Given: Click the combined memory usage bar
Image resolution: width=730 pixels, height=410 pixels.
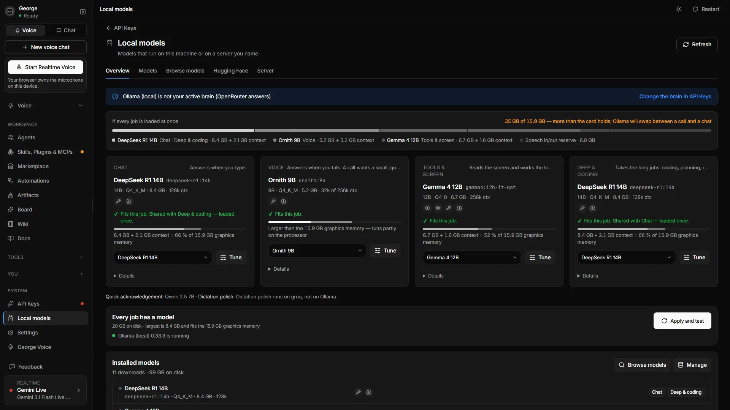Looking at the screenshot, I should click(x=411, y=131).
